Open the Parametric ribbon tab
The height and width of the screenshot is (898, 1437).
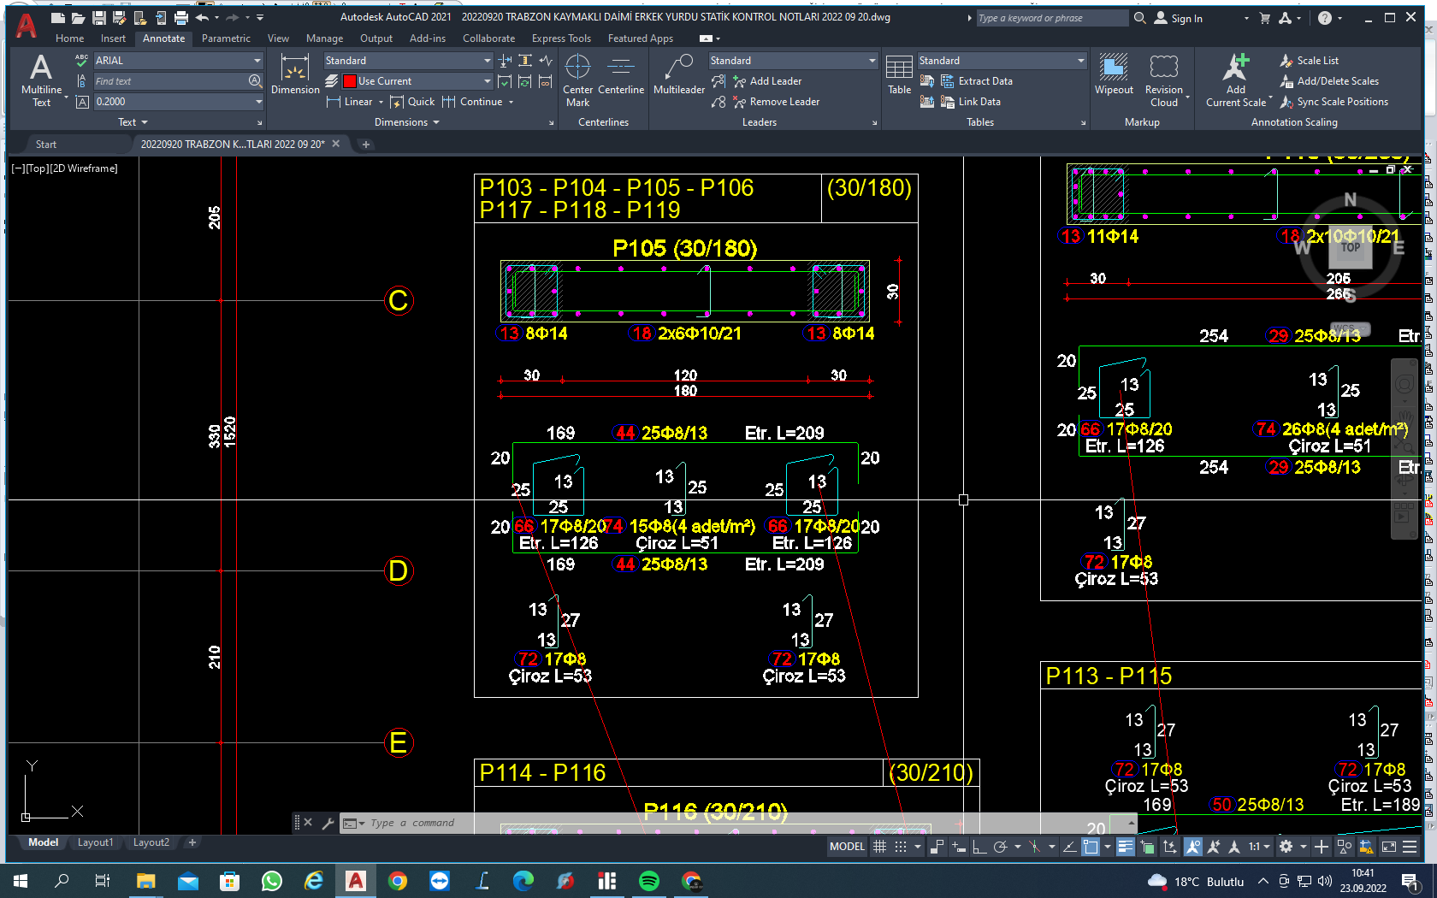click(226, 38)
